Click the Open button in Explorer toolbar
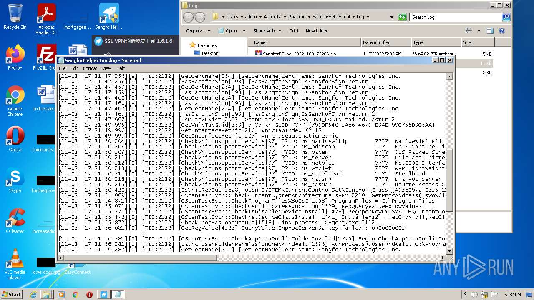The width and height of the screenshot is (534, 300). click(x=228, y=31)
